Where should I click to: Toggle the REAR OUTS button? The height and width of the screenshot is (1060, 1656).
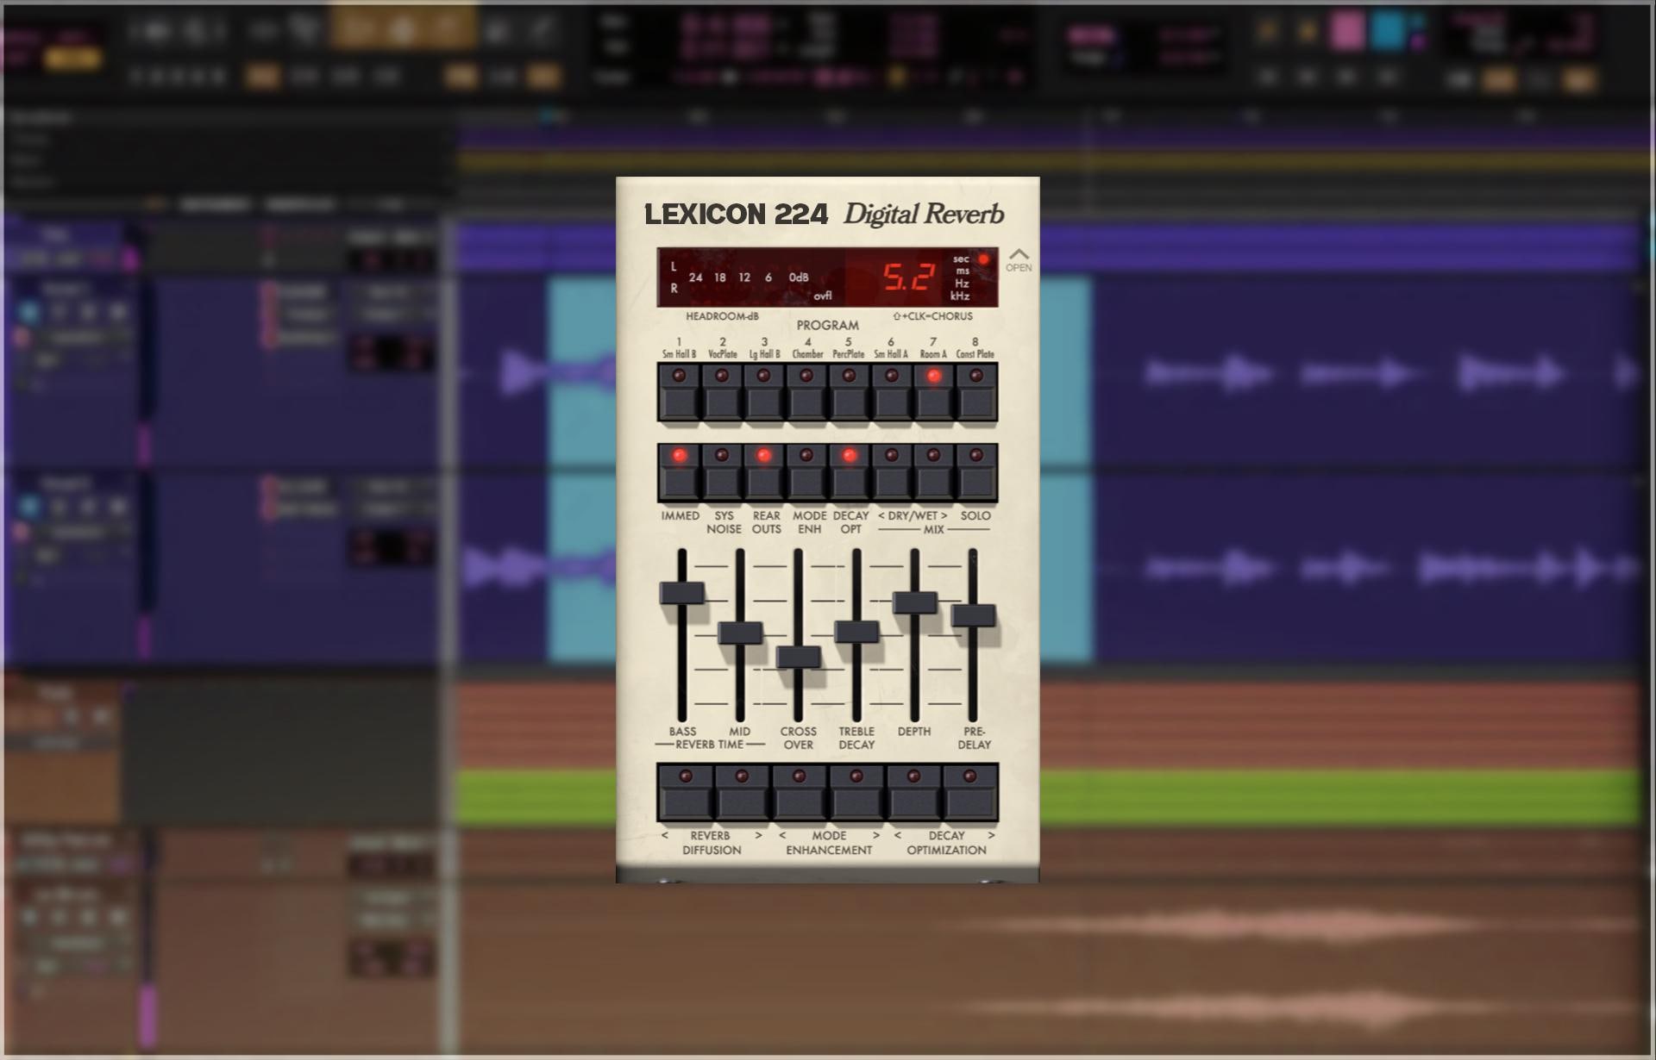pos(764,472)
